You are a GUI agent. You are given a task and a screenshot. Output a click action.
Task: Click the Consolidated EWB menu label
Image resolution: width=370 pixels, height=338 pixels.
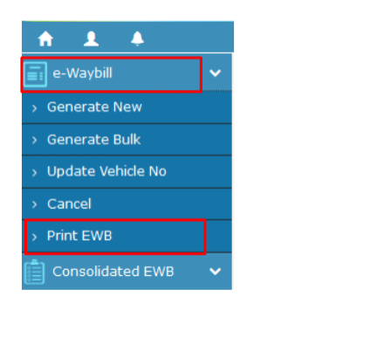click(x=113, y=272)
